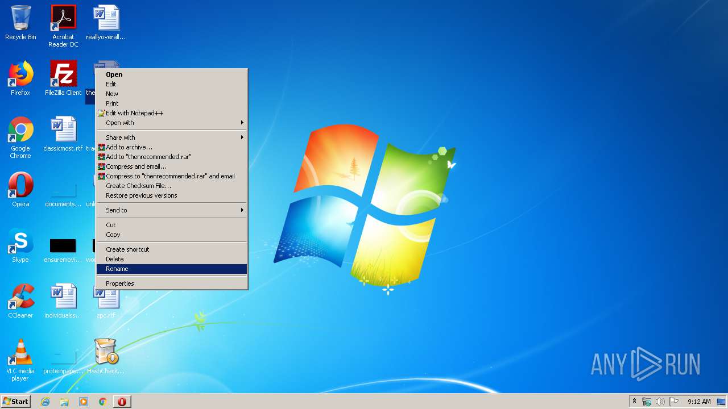
Task: Choose Create shortcut
Action: [172, 249]
